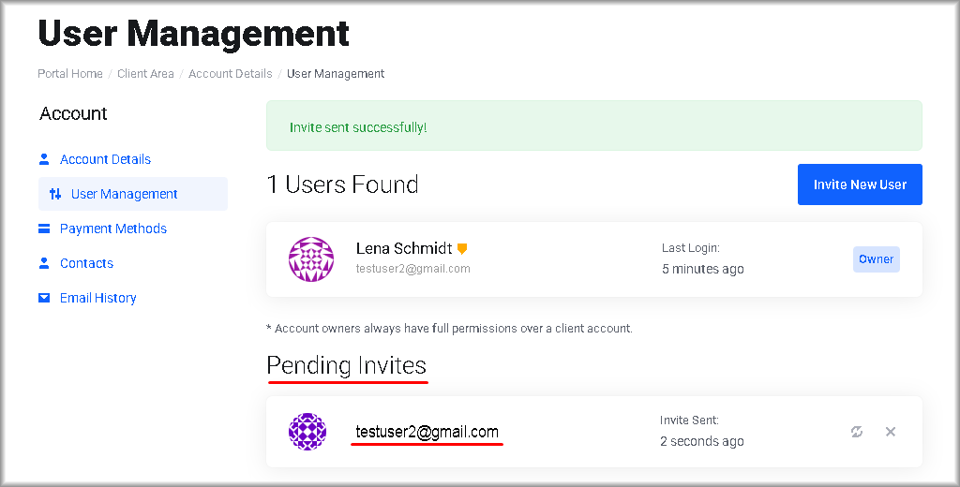Click the Contacts person icon
This screenshot has height=487, width=960.
pyautogui.click(x=44, y=263)
